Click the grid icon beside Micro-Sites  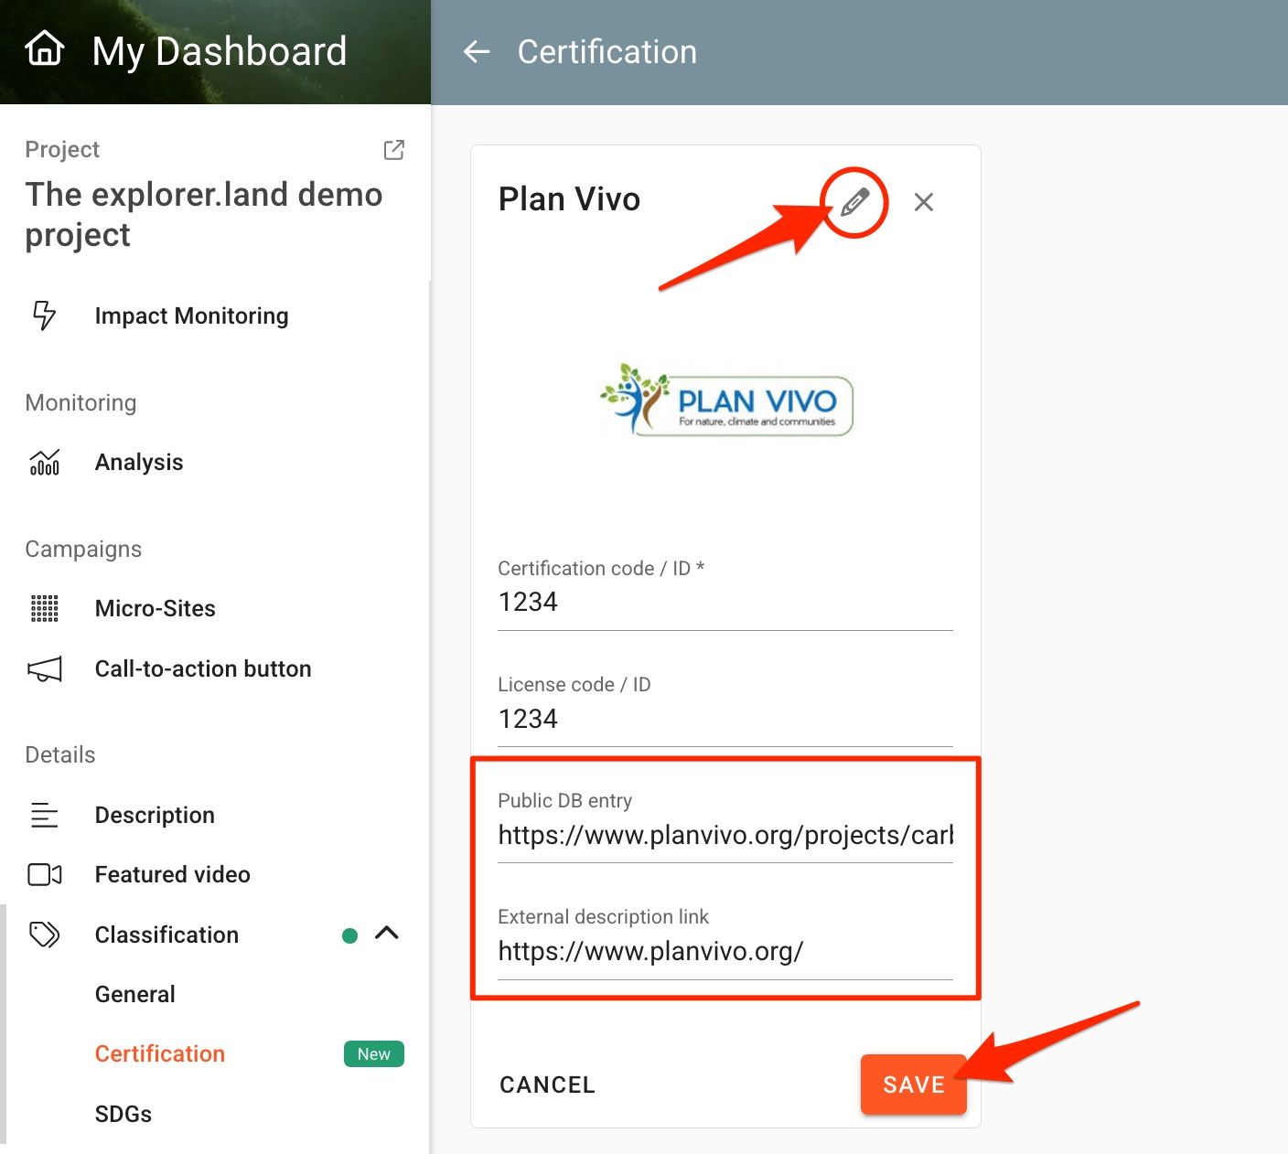pyautogui.click(x=45, y=609)
